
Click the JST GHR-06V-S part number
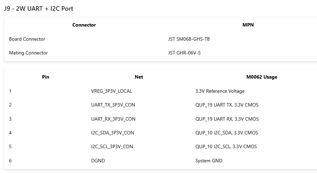click(184, 53)
